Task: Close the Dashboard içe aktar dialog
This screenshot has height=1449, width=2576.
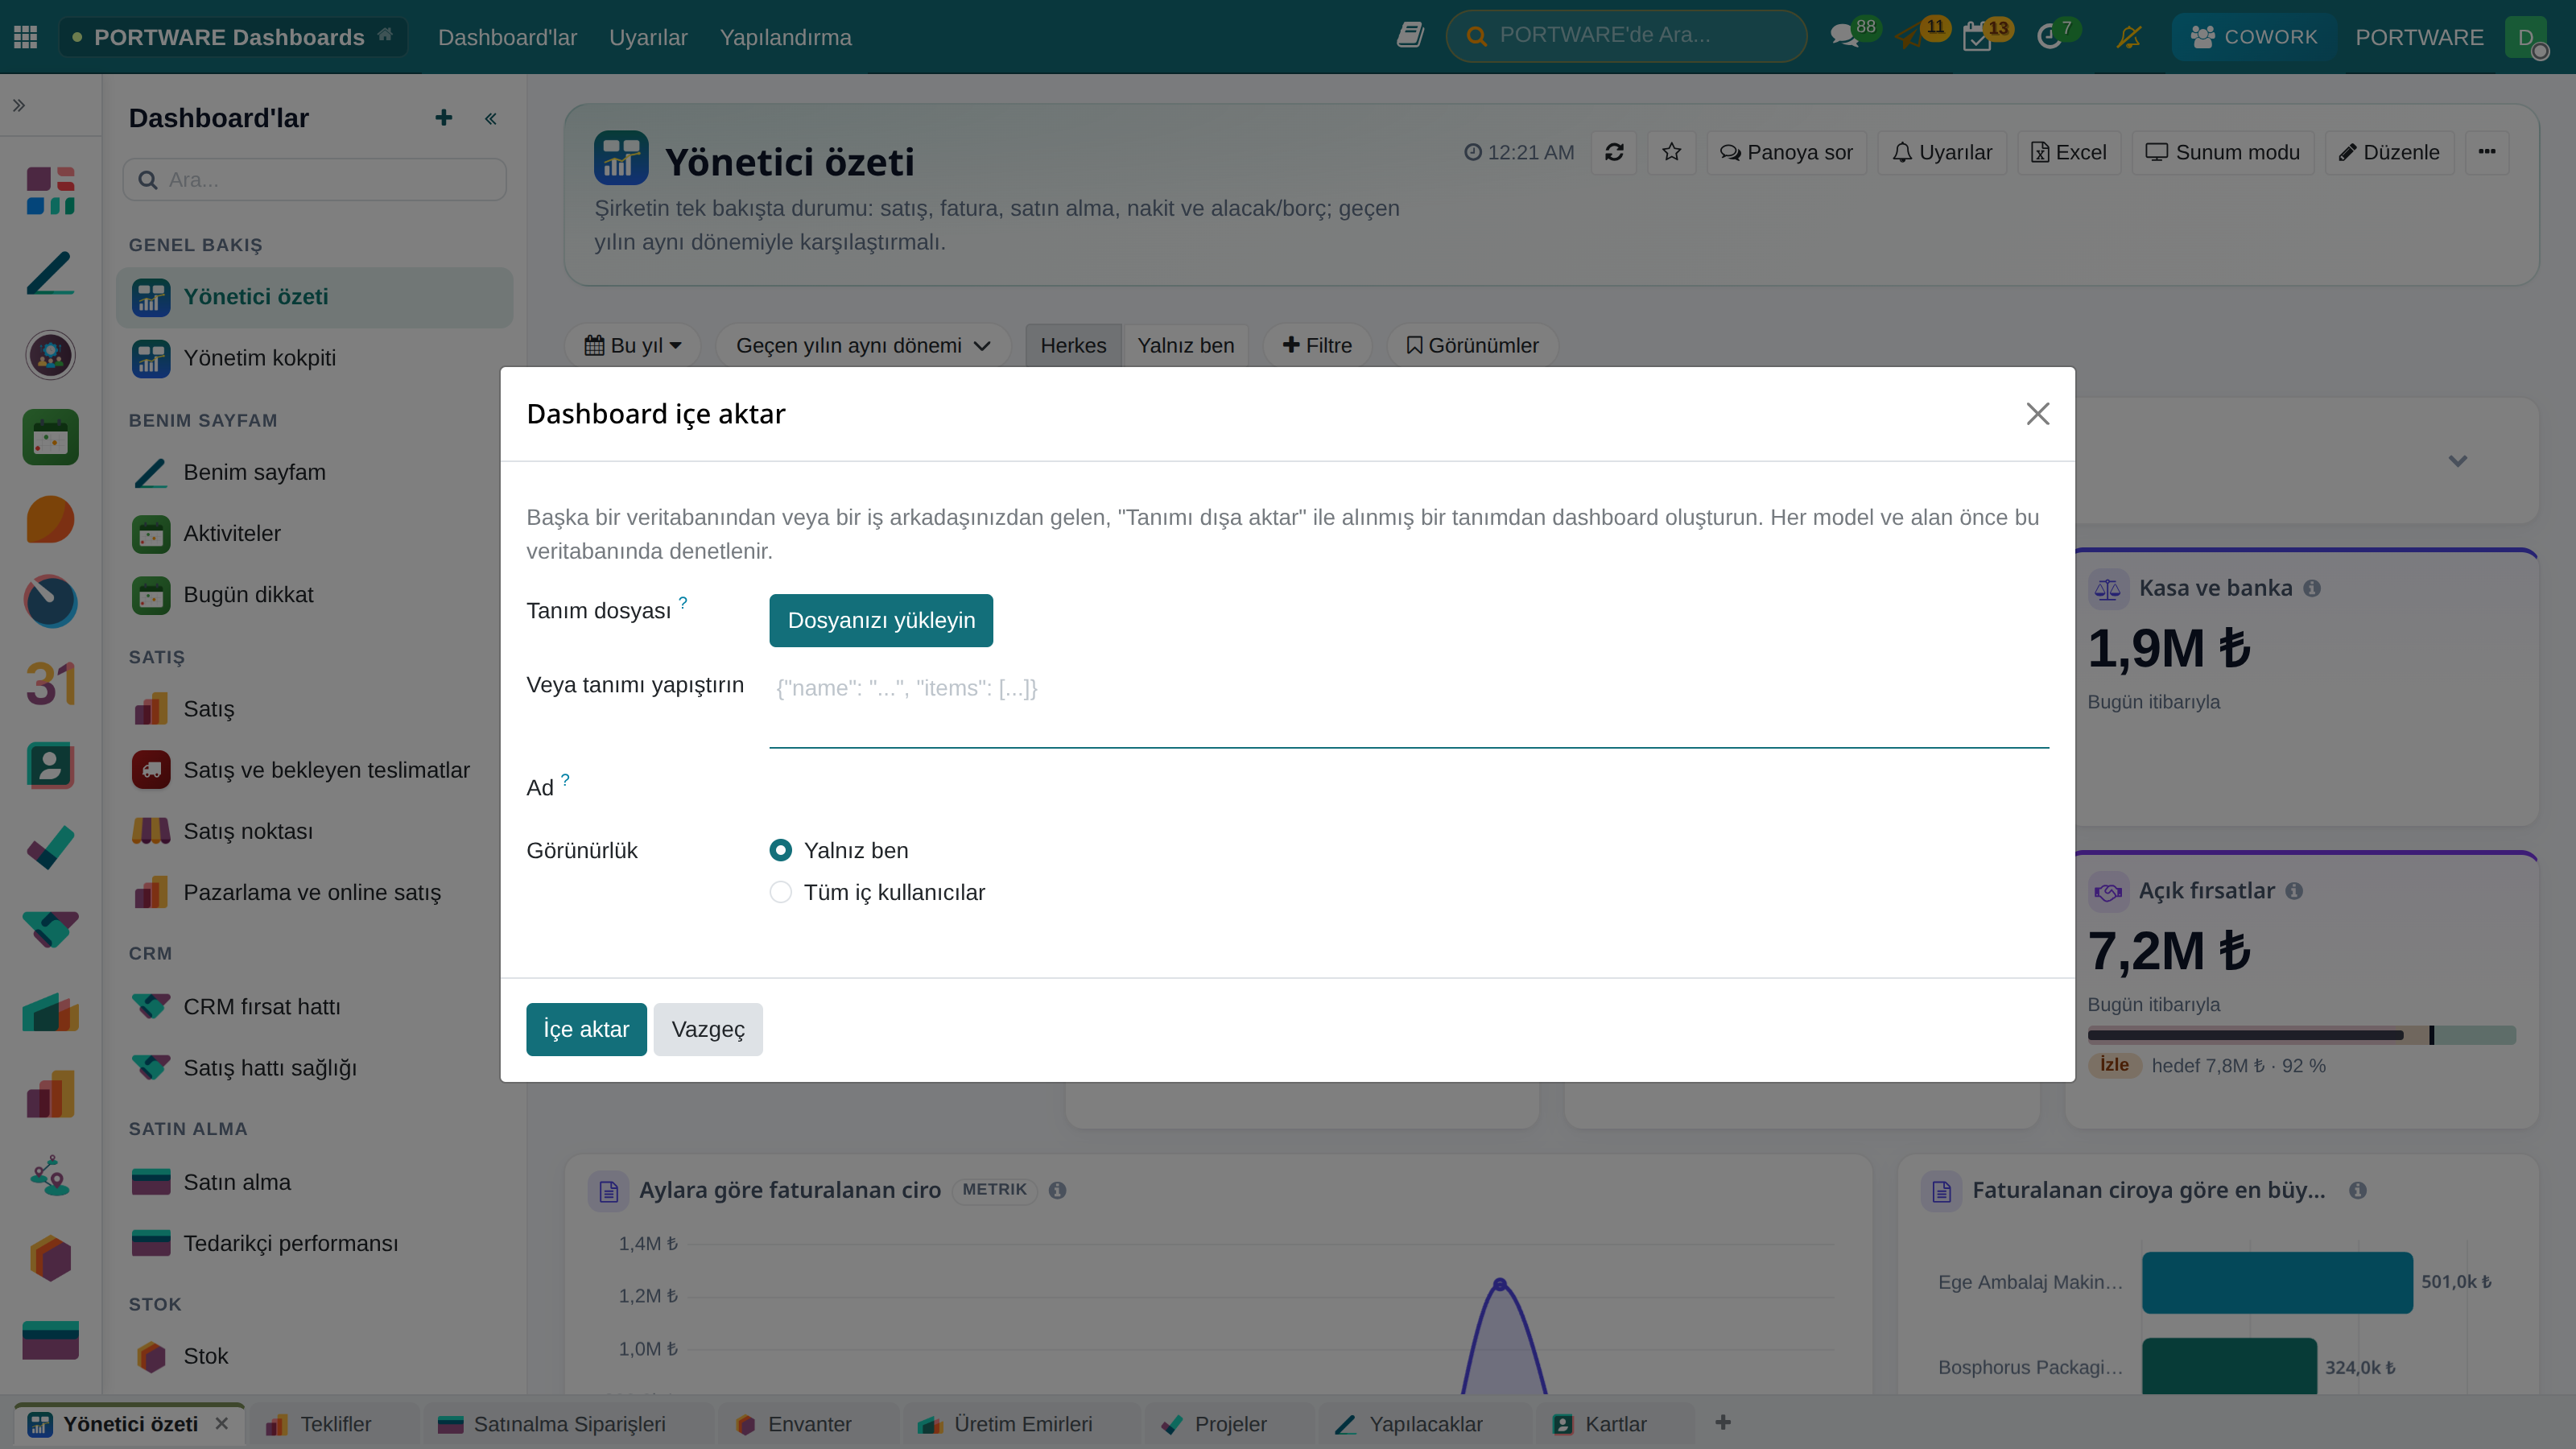Action: point(2038,414)
